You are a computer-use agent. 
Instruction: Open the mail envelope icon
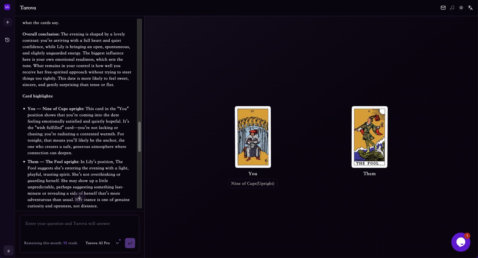[x=443, y=8]
